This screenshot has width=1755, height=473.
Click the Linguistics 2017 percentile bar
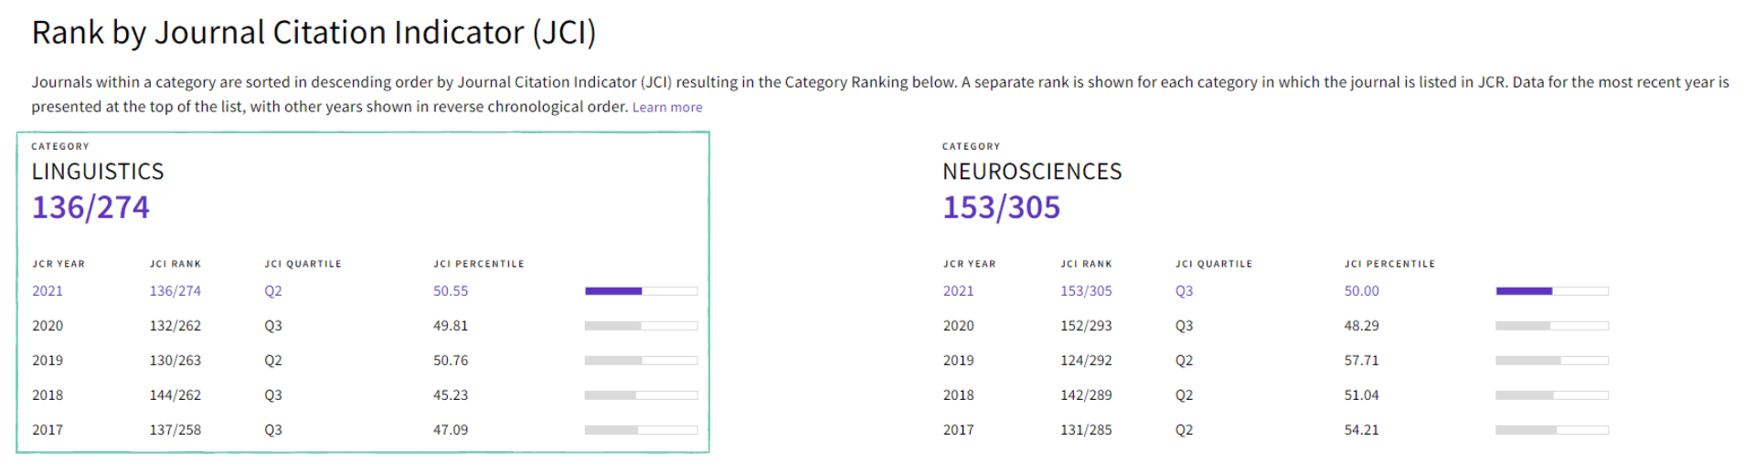click(641, 430)
